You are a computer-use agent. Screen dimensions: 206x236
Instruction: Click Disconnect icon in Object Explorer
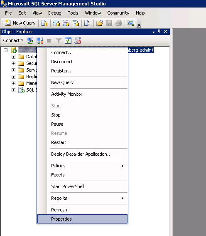tap(39, 40)
